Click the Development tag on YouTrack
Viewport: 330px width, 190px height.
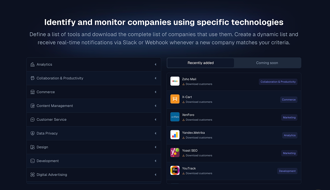pyautogui.click(x=287, y=171)
